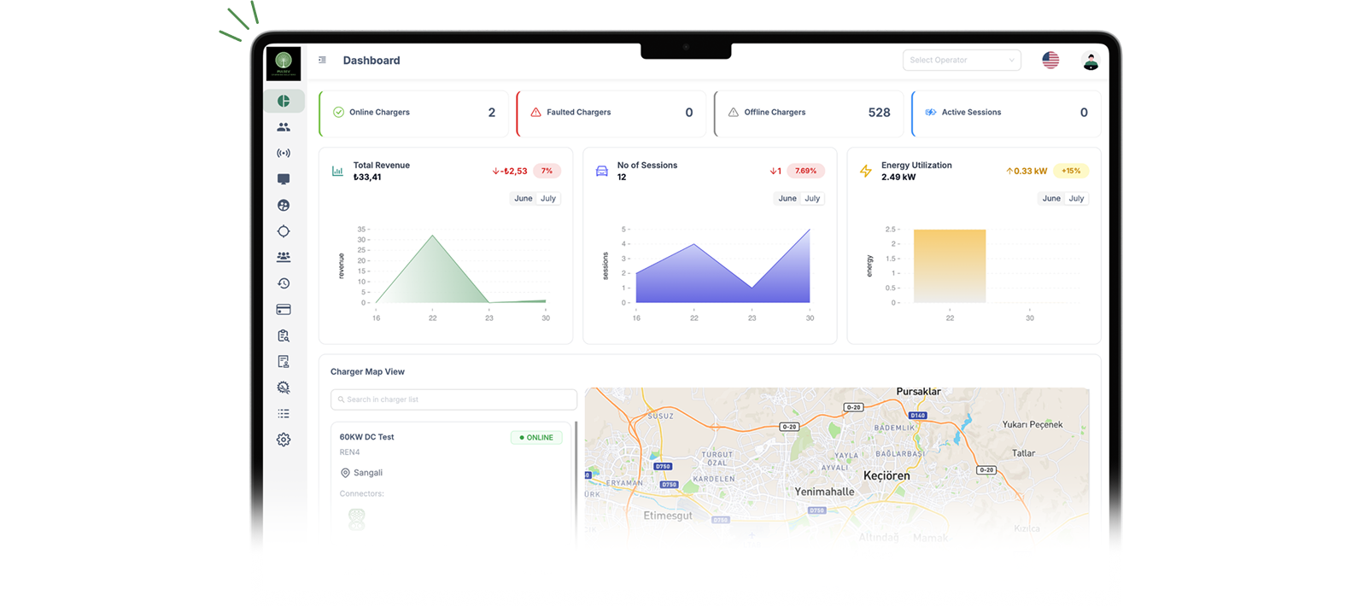Click the broadcast signal sidebar icon
This screenshot has width=1369, height=606.
click(284, 154)
